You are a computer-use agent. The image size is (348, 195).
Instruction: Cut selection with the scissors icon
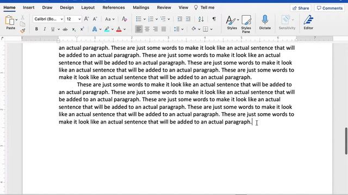[x=23, y=17]
